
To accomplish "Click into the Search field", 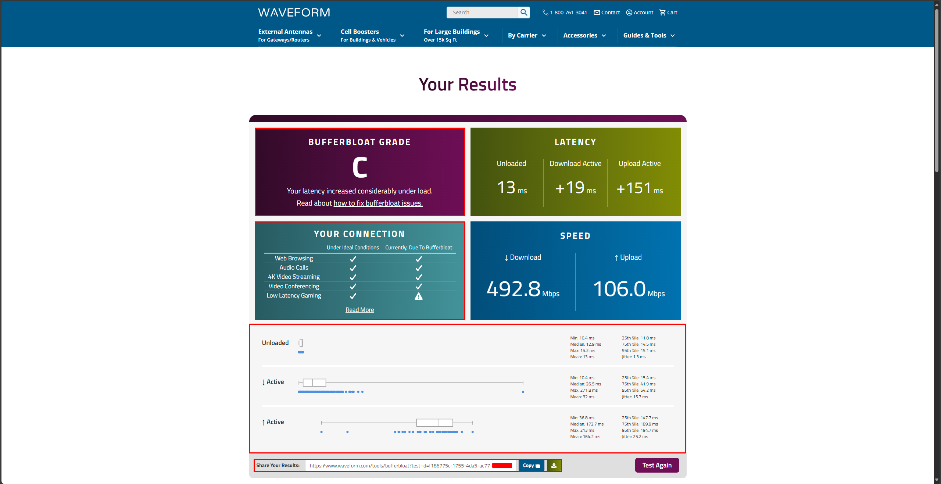I will pos(482,13).
